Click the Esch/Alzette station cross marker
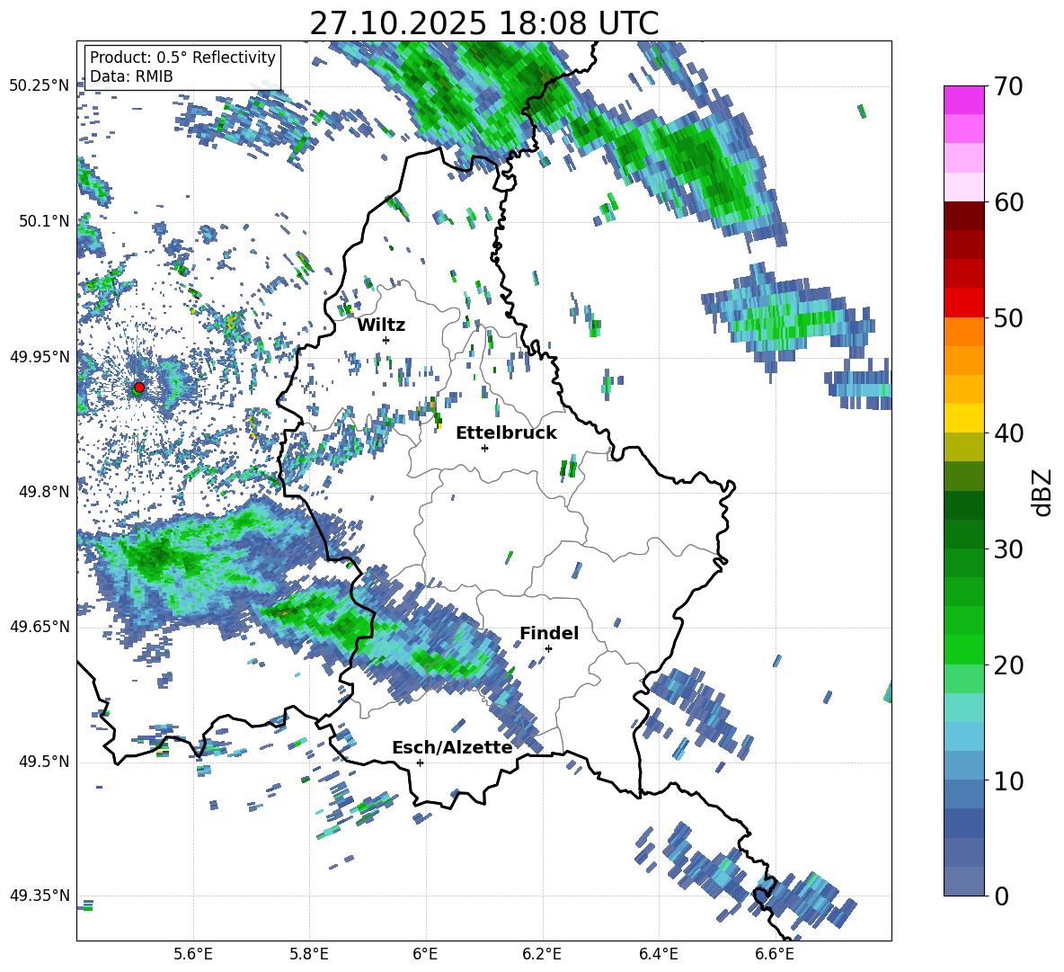This screenshot has width=1064, height=972. pyautogui.click(x=420, y=762)
